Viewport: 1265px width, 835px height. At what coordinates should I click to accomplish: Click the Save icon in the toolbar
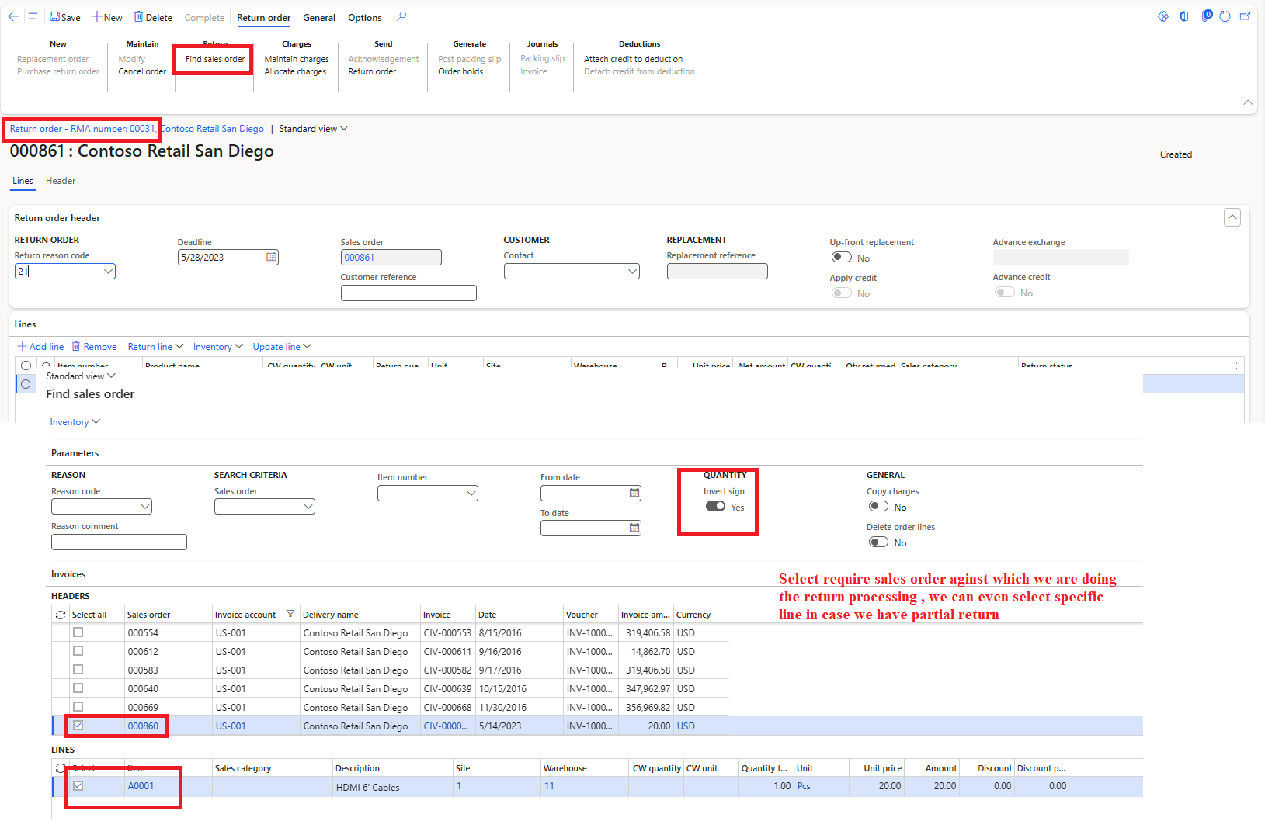click(x=65, y=17)
